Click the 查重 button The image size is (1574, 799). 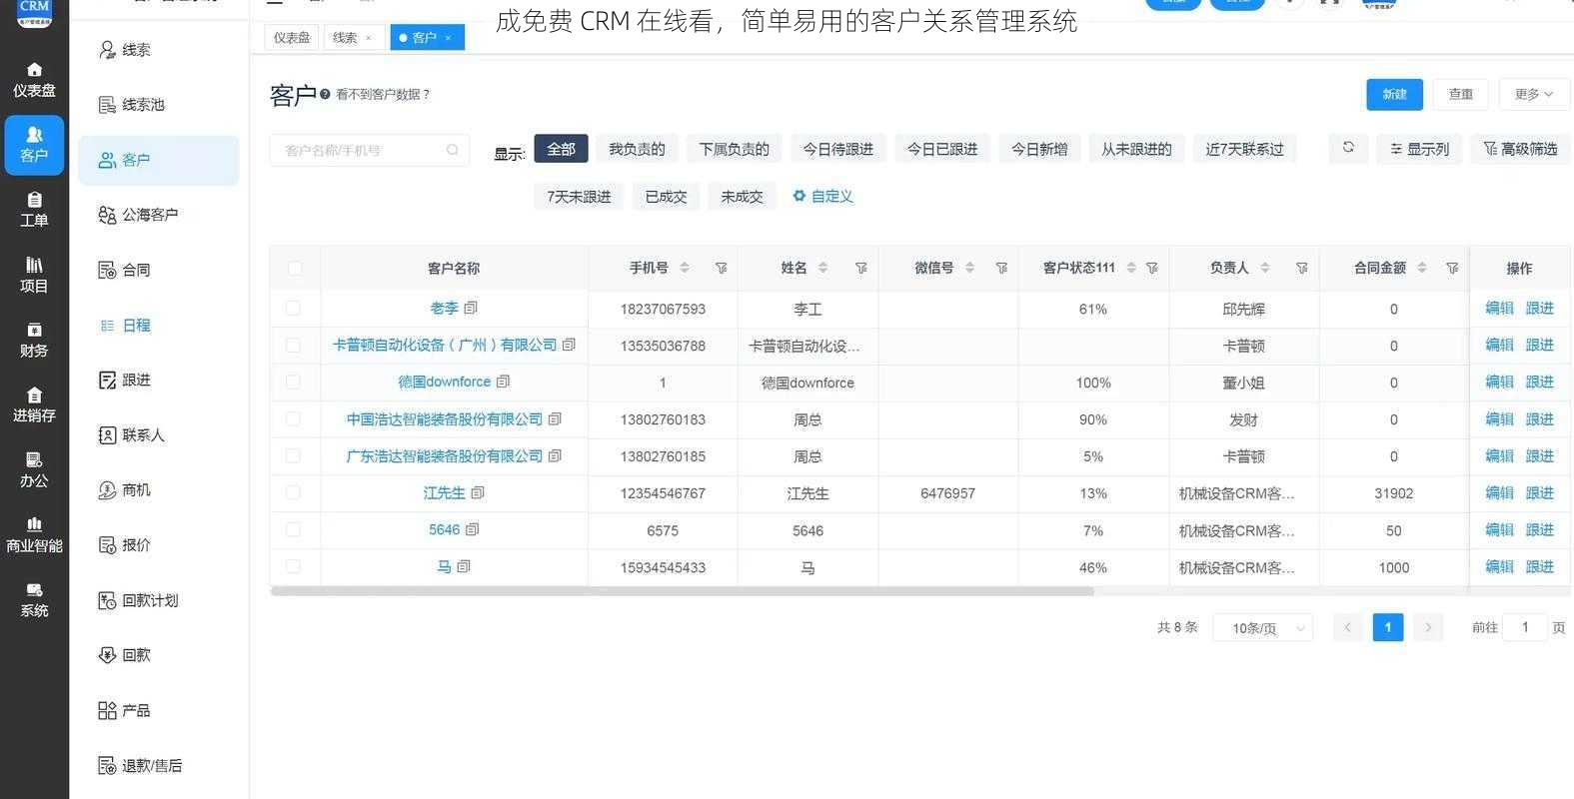[1461, 94]
